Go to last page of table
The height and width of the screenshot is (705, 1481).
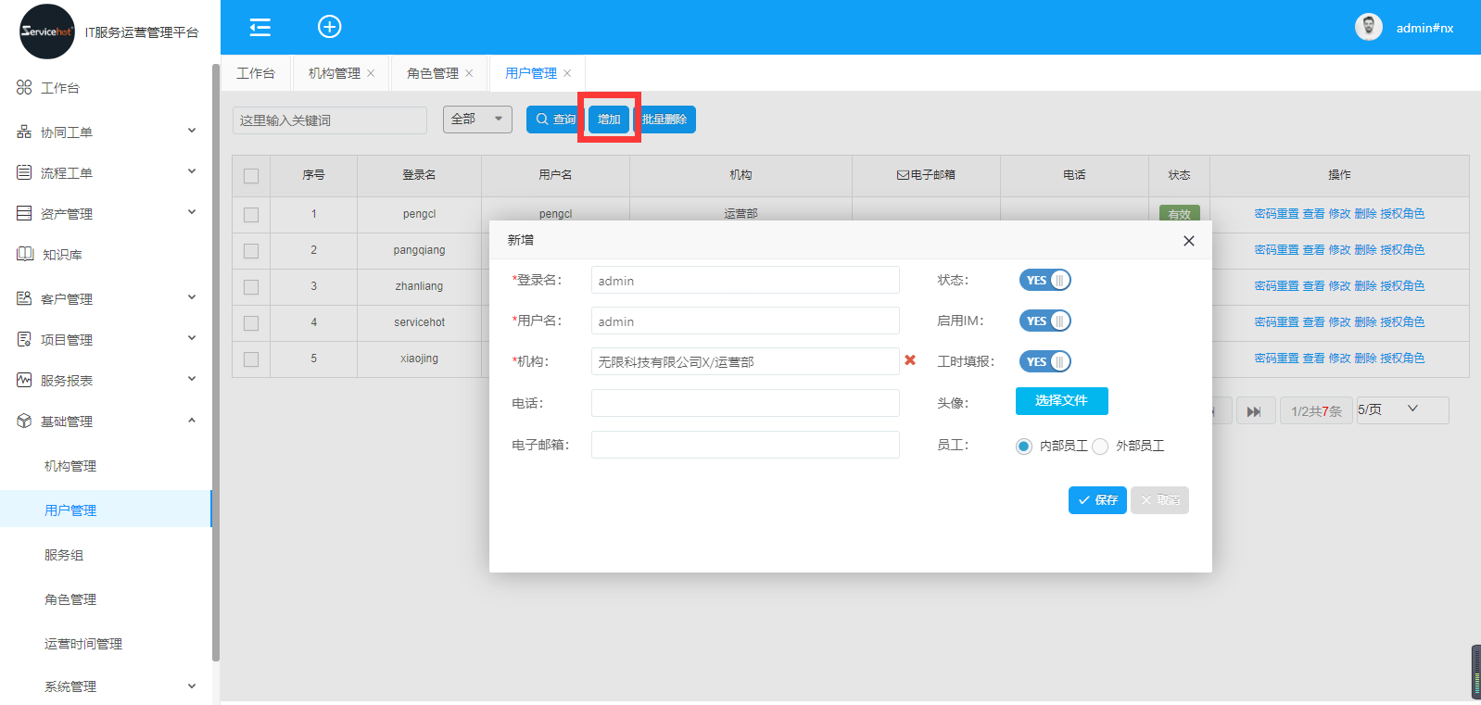[1253, 411]
